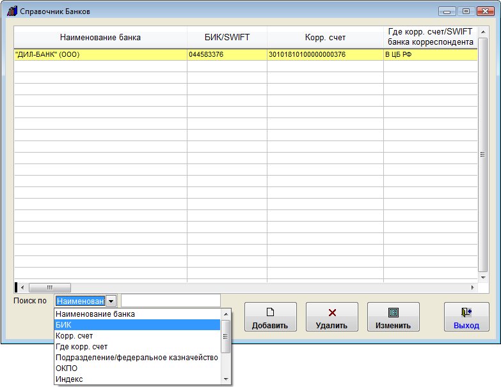The image size is (501, 387).
Task: Click the В ЦБ РФ cell
Action: 431,54
